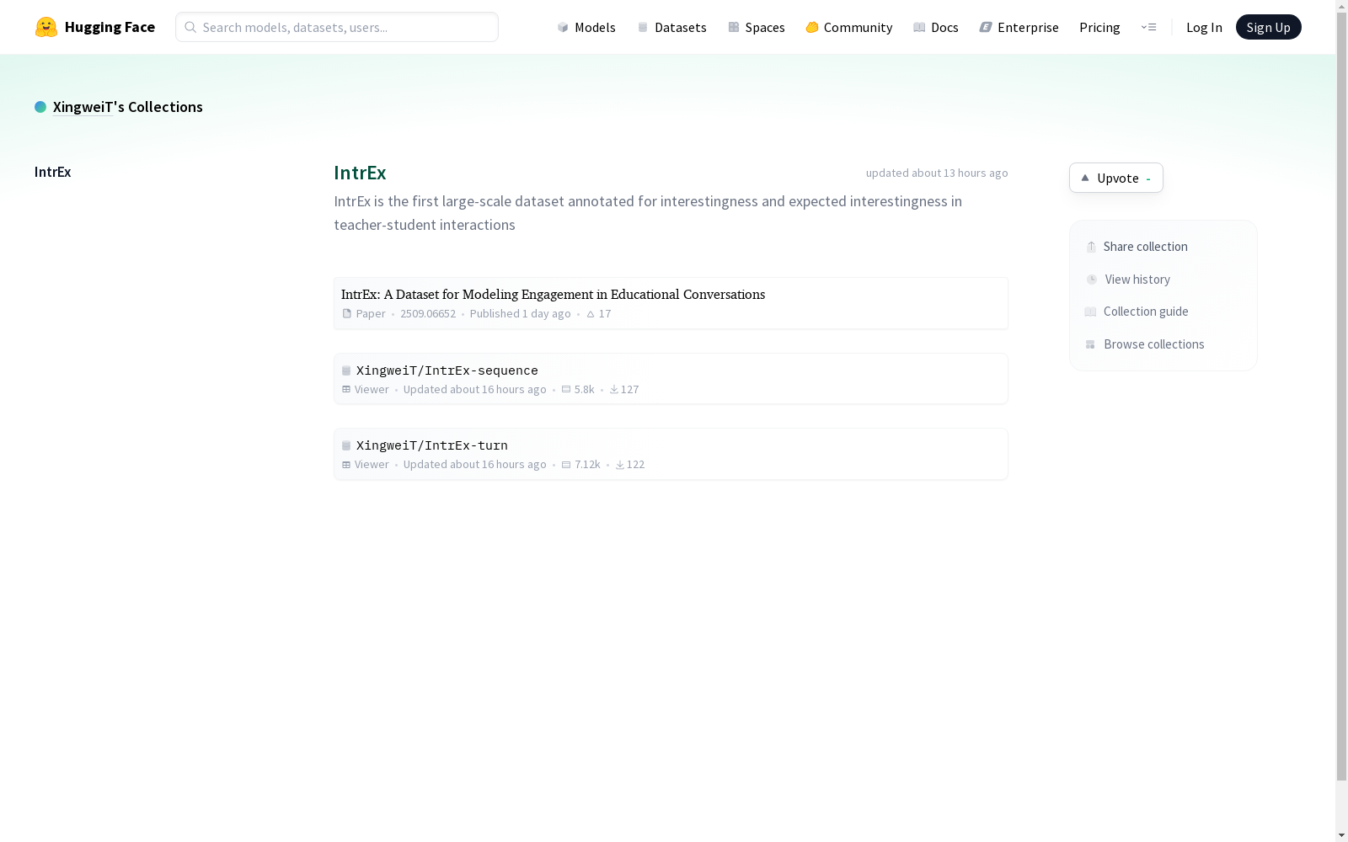Screen dimensions: 1348x842
Task: Click the 127 downloads count
Action: pyautogui.click(x=630, y=389)
